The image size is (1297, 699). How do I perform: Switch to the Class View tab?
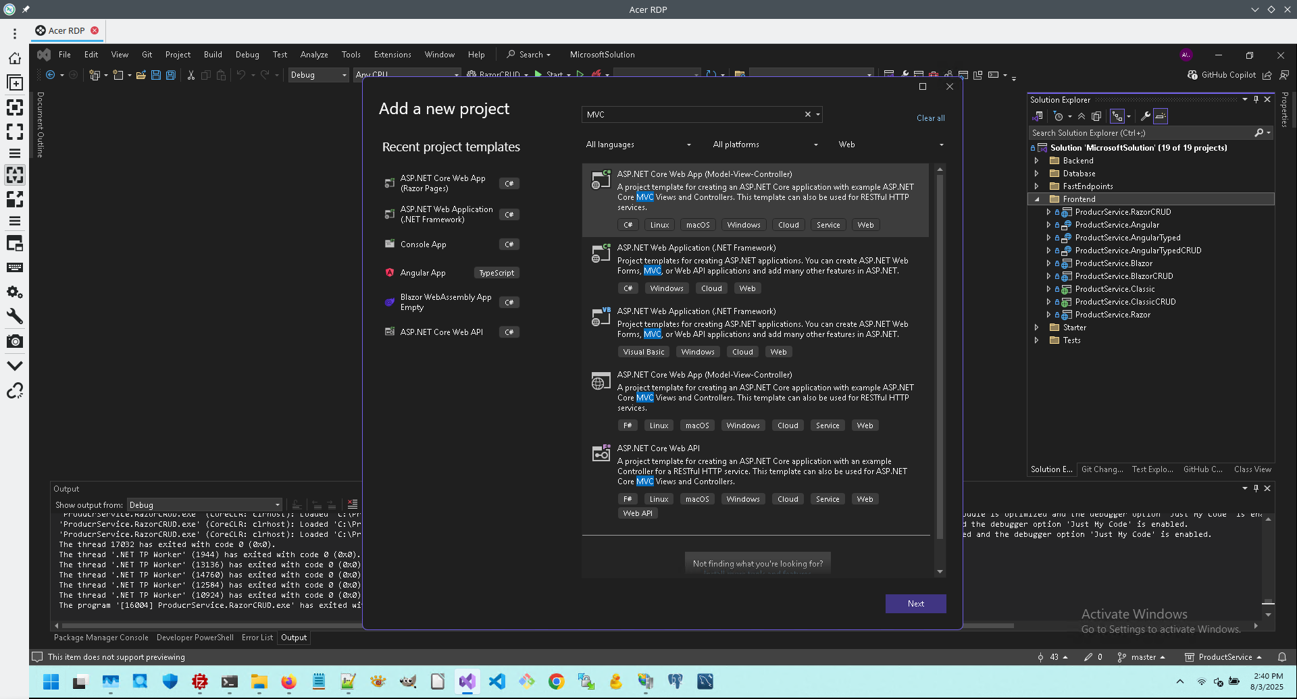coord(1252,469)
